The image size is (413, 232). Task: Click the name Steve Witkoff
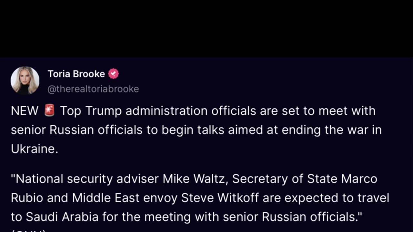(220, 198)
